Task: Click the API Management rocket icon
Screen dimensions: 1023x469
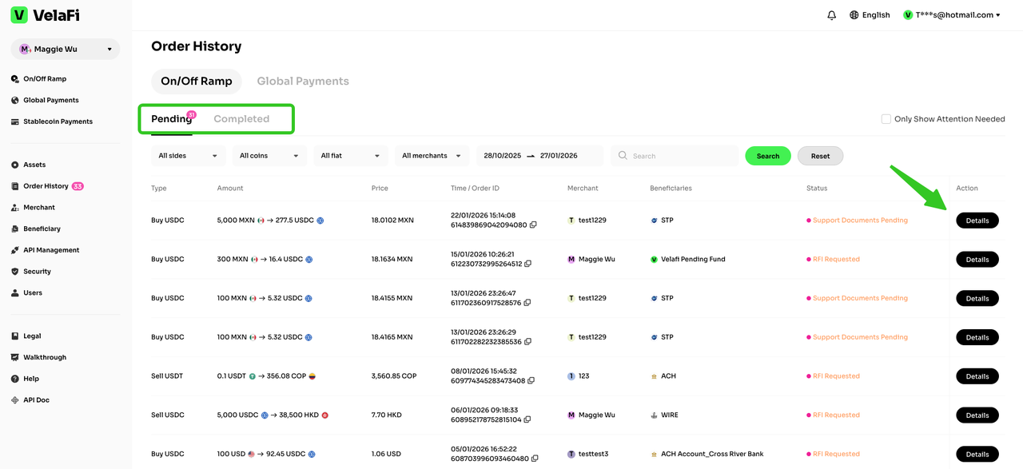Action: pos(15,250)
